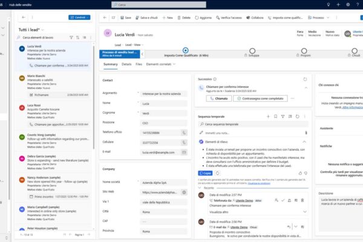Select the Chiudi process stage

pyautogui.click(x=355, y=51)
